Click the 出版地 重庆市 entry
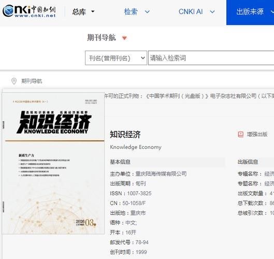The image size is (274, 259). (x=128, y=213)
